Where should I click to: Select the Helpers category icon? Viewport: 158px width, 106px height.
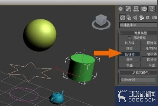[x=148, y=18]
